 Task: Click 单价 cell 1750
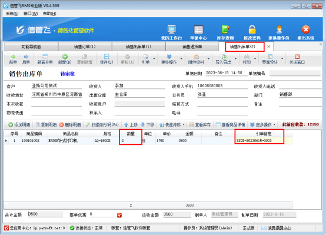coord(167,141)
